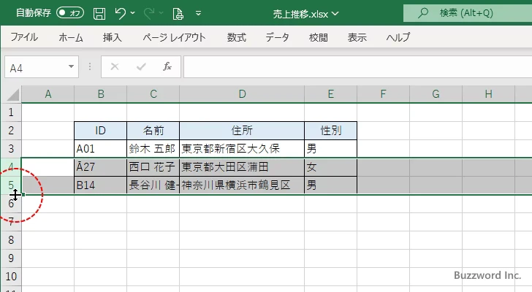Switch to the 数式 tab
The height and width of the screenshot is (292, 532).
click(237, 37)
